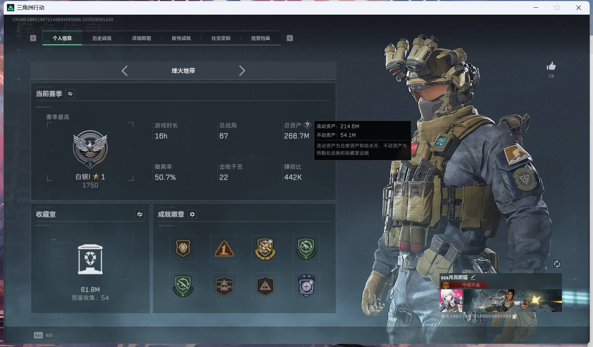593x347 pixels.
Task: Select the brown gem shield badge
Action: point(183,249)
